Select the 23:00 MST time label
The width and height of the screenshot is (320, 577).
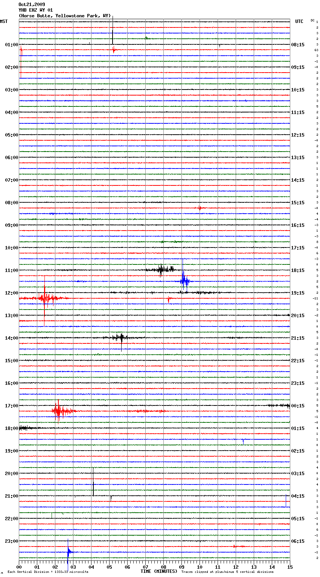pos(12,541)
